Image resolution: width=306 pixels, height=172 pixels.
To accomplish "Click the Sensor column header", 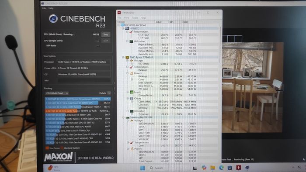I will (136, 22).
